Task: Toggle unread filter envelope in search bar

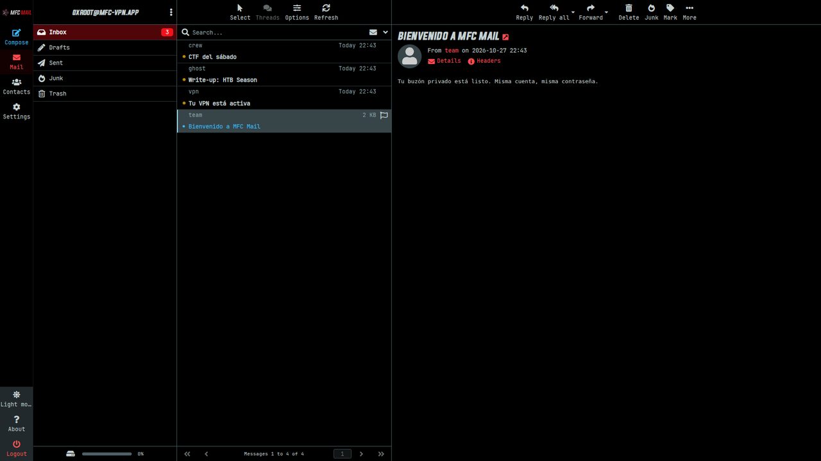Action: tap(373, 32)
